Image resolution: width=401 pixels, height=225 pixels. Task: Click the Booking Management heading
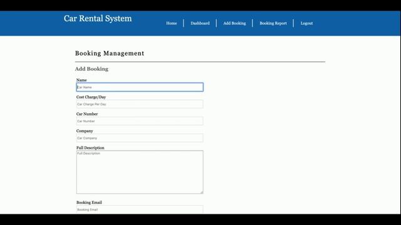point(110,53)
